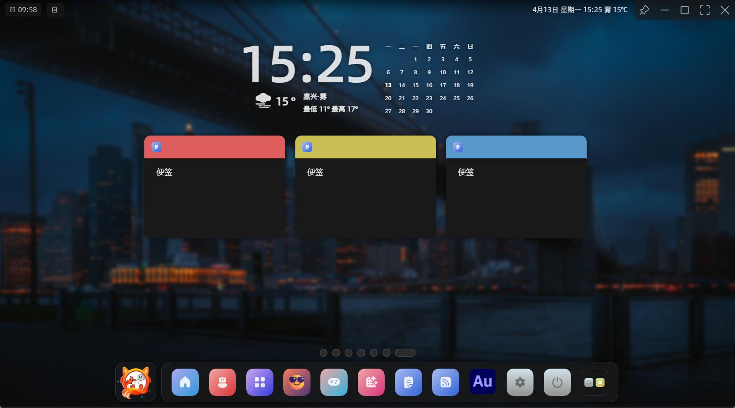Click the fox mascot avatar
The image size is (735, 408).
click(x=136, y=382)
